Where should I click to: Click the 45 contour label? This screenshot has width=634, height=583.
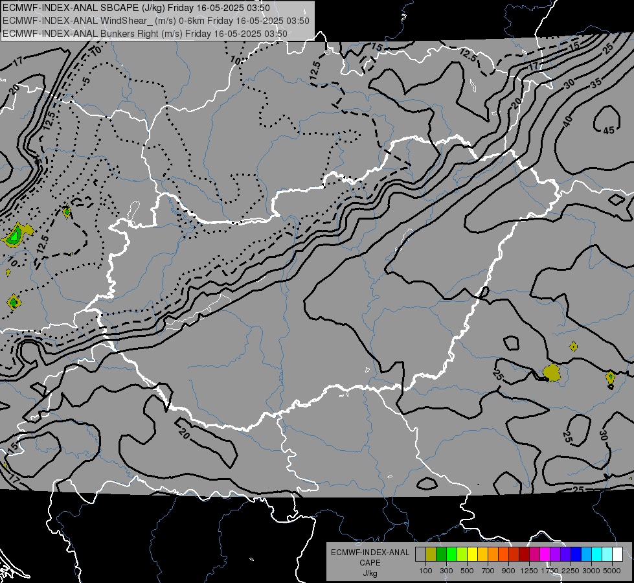tap(609, 130)
